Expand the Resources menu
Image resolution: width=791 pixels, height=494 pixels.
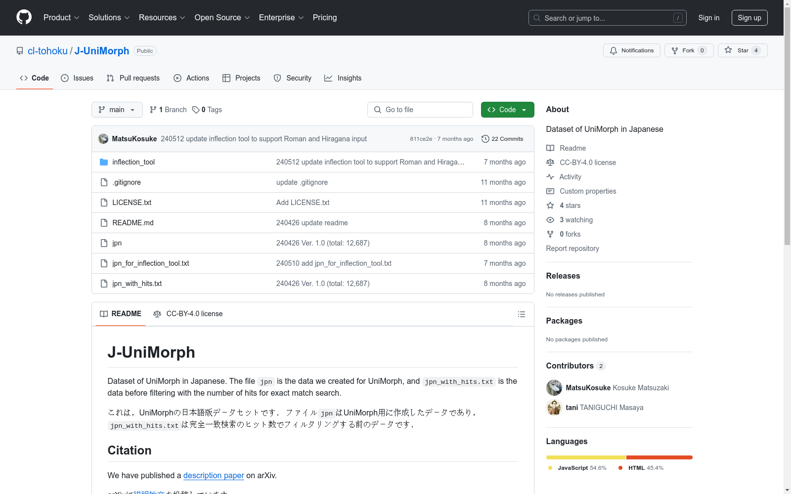click(162, 18)
